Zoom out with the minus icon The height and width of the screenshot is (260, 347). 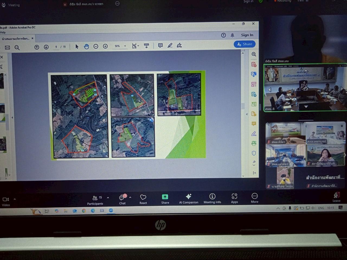pyautogui.click(x=96, y=47)
